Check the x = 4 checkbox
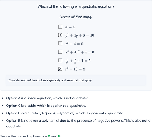 point(60,27)
